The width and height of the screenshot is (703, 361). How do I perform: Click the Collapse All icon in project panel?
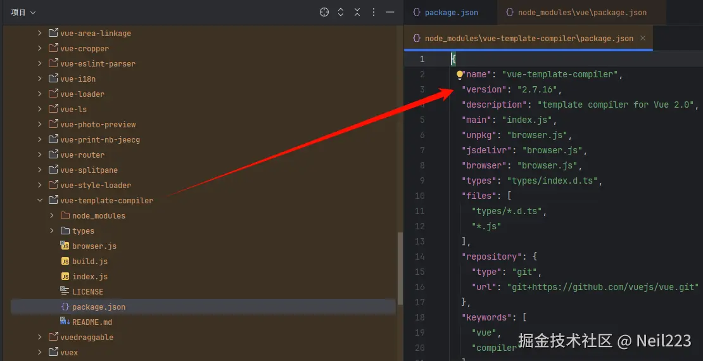[357, 13]
